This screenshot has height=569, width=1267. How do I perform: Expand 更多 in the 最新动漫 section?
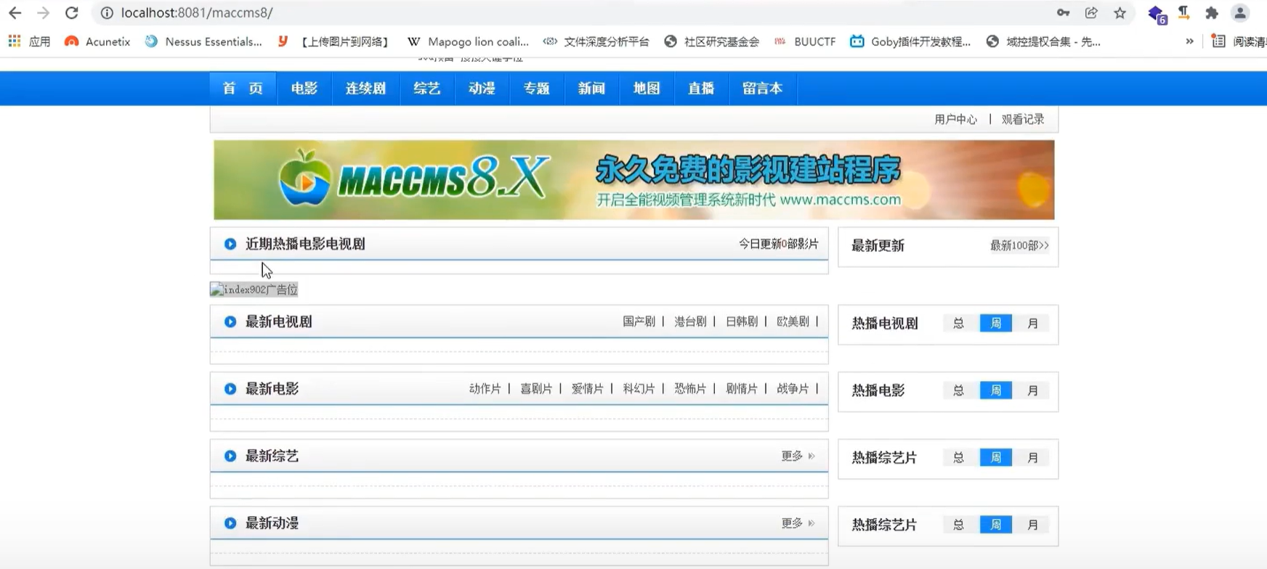pyautogui.click(x=798, y=523)
